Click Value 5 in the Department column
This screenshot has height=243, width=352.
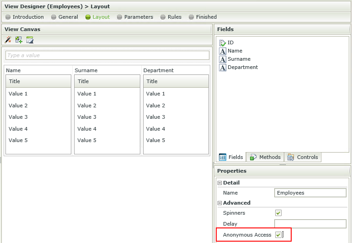(155, 140)
